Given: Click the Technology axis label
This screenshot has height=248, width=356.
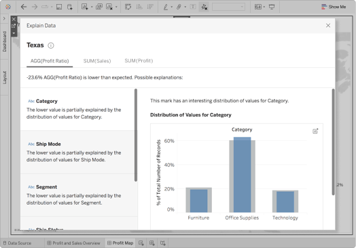Looking at the screenshot, I should click(x=285, y=218).
